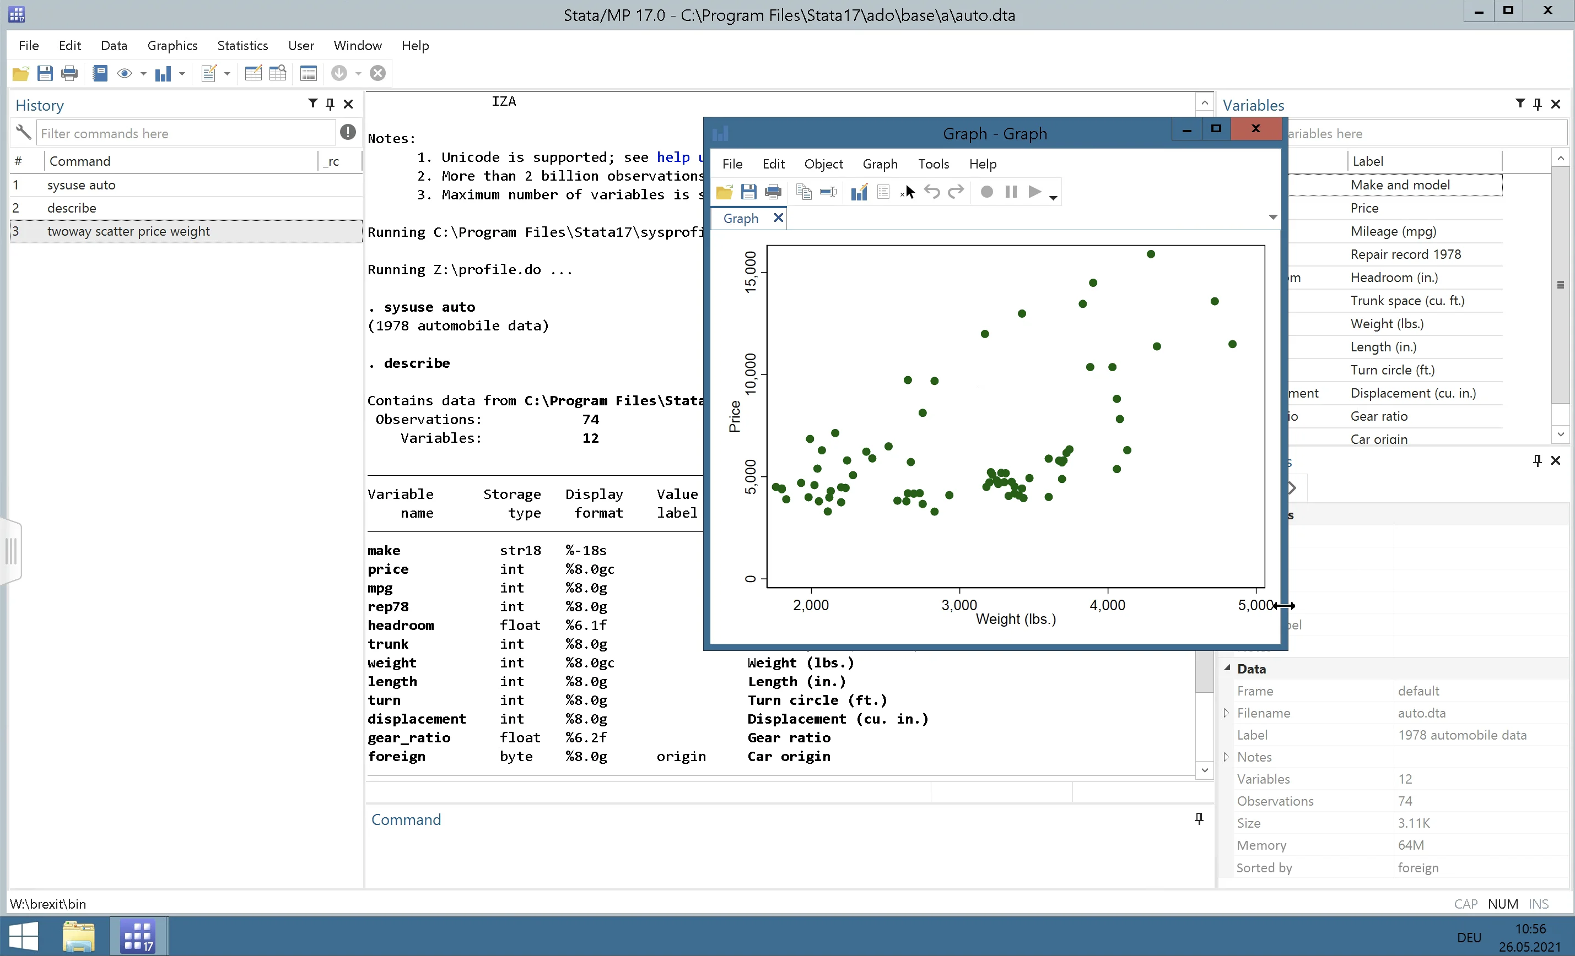Click the Rename graph icon
This screenshot has width=1575, height=956.
pos(828,192)
